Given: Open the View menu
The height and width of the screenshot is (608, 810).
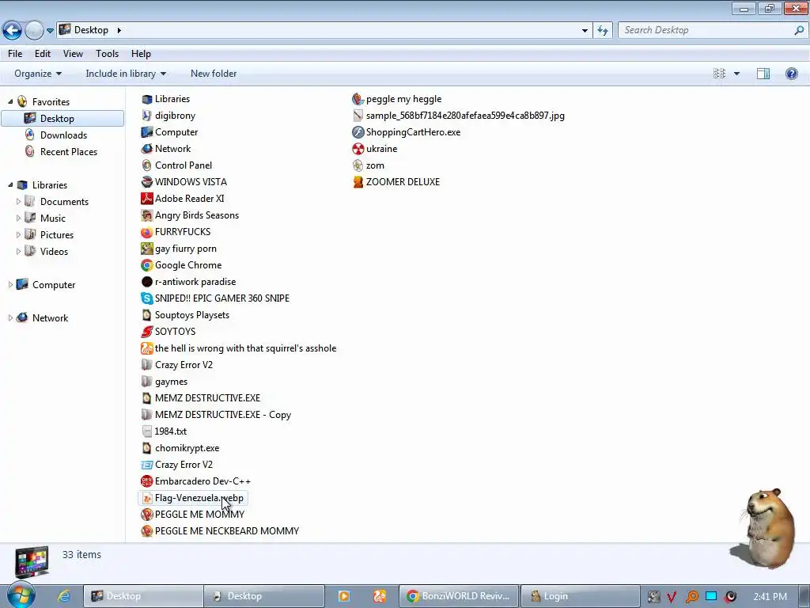Looking at the screenshot, I should (x=73, y=54).
